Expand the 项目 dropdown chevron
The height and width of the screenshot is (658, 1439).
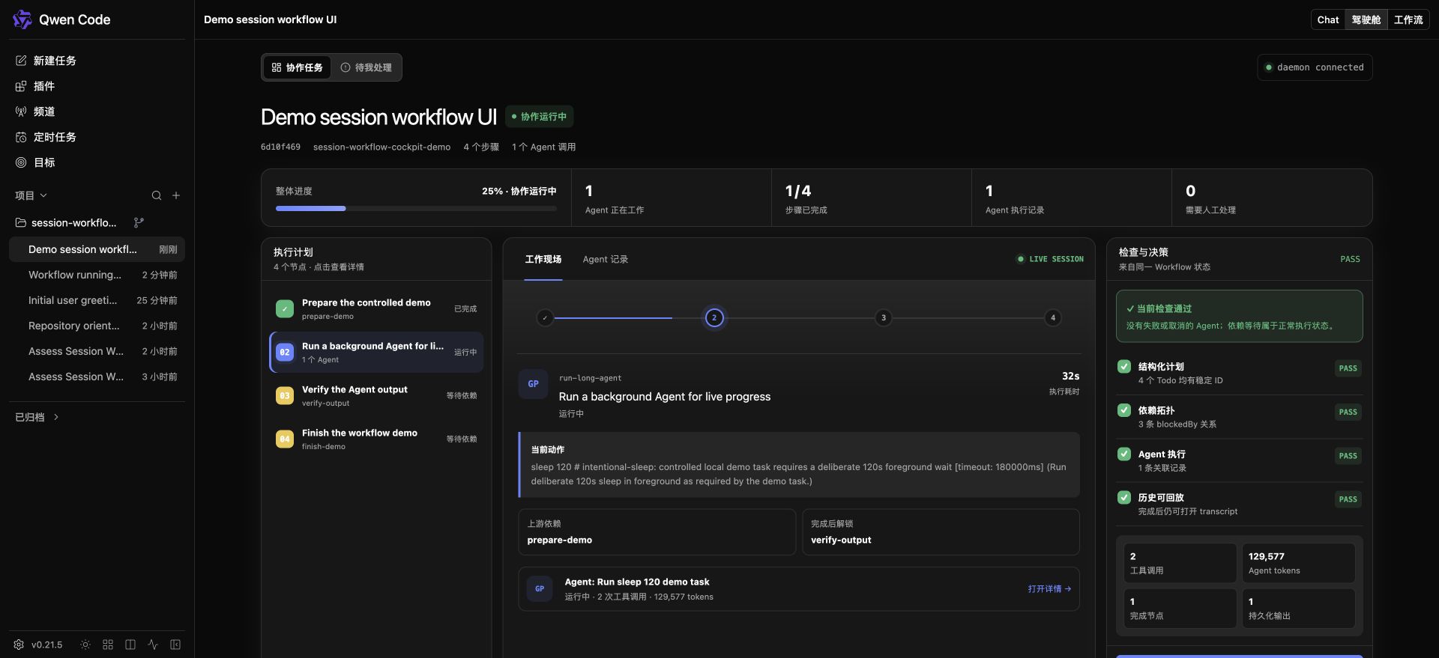tap(43, 195)
